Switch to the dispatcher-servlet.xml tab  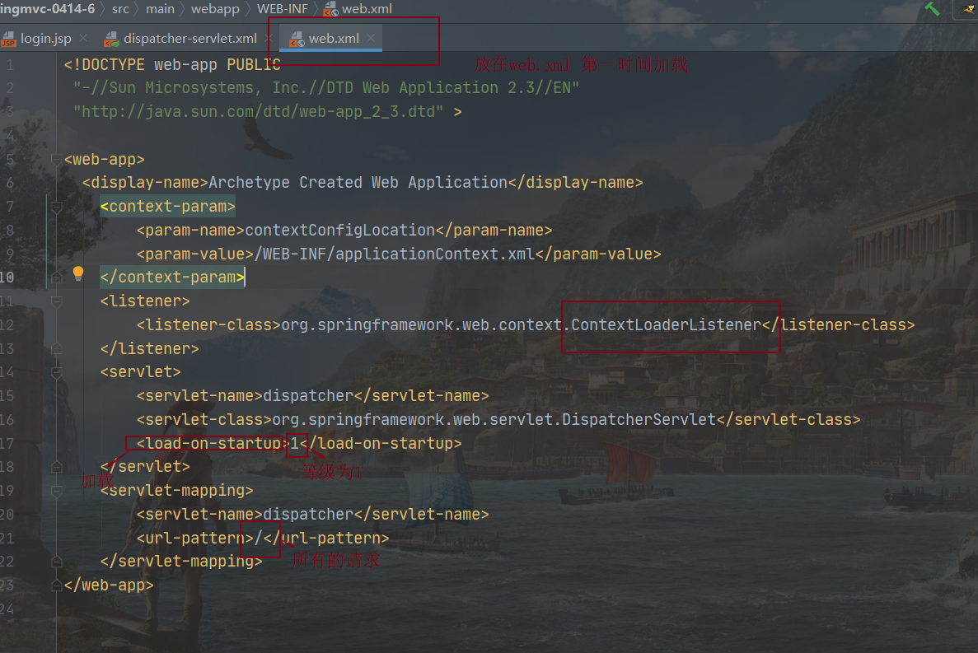tap(190, 38)
